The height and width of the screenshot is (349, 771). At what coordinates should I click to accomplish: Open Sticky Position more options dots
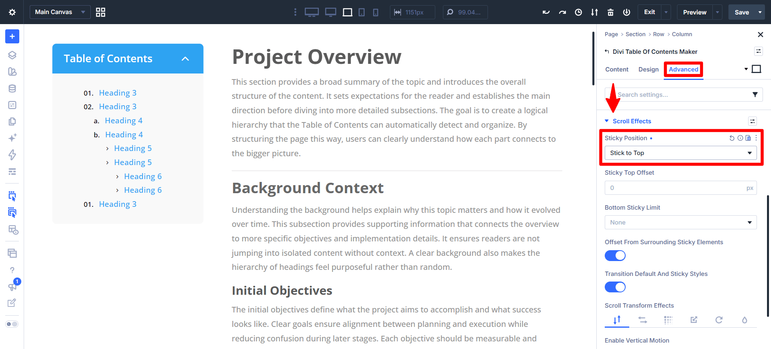756,138
